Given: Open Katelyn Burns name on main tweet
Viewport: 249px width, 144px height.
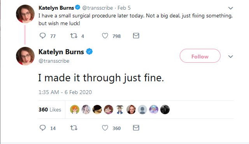Looking at the screenshot, I should coord(61,52).
